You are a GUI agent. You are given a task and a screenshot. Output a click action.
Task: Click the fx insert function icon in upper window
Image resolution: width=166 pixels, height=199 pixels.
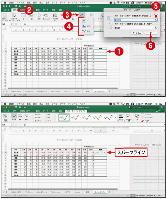point(25,24)
